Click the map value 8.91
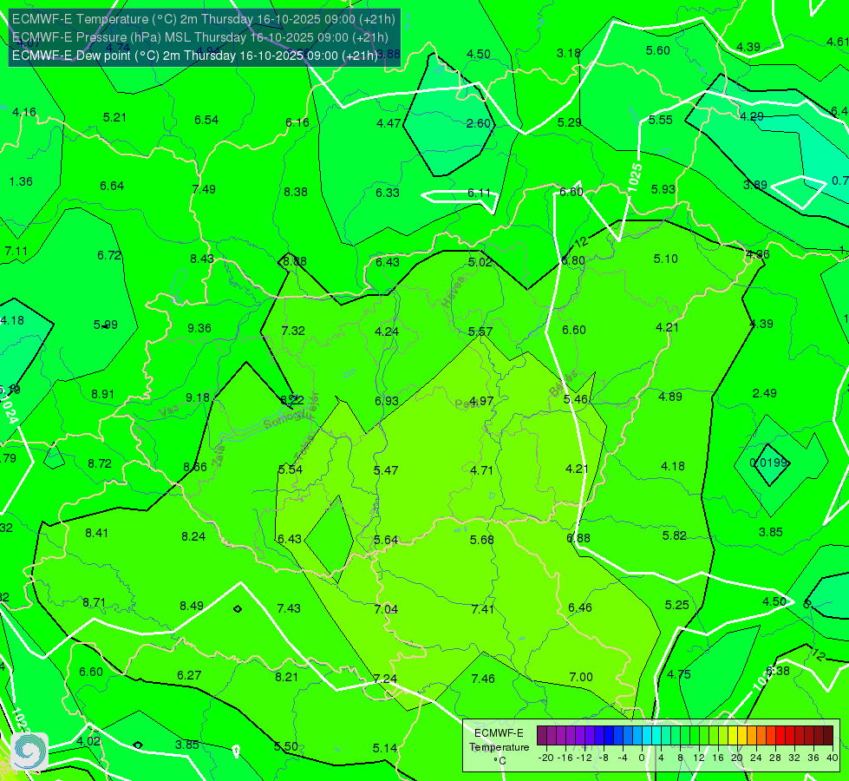The width and height of the screenshot is (849, 781). click(x=103, y=394)
